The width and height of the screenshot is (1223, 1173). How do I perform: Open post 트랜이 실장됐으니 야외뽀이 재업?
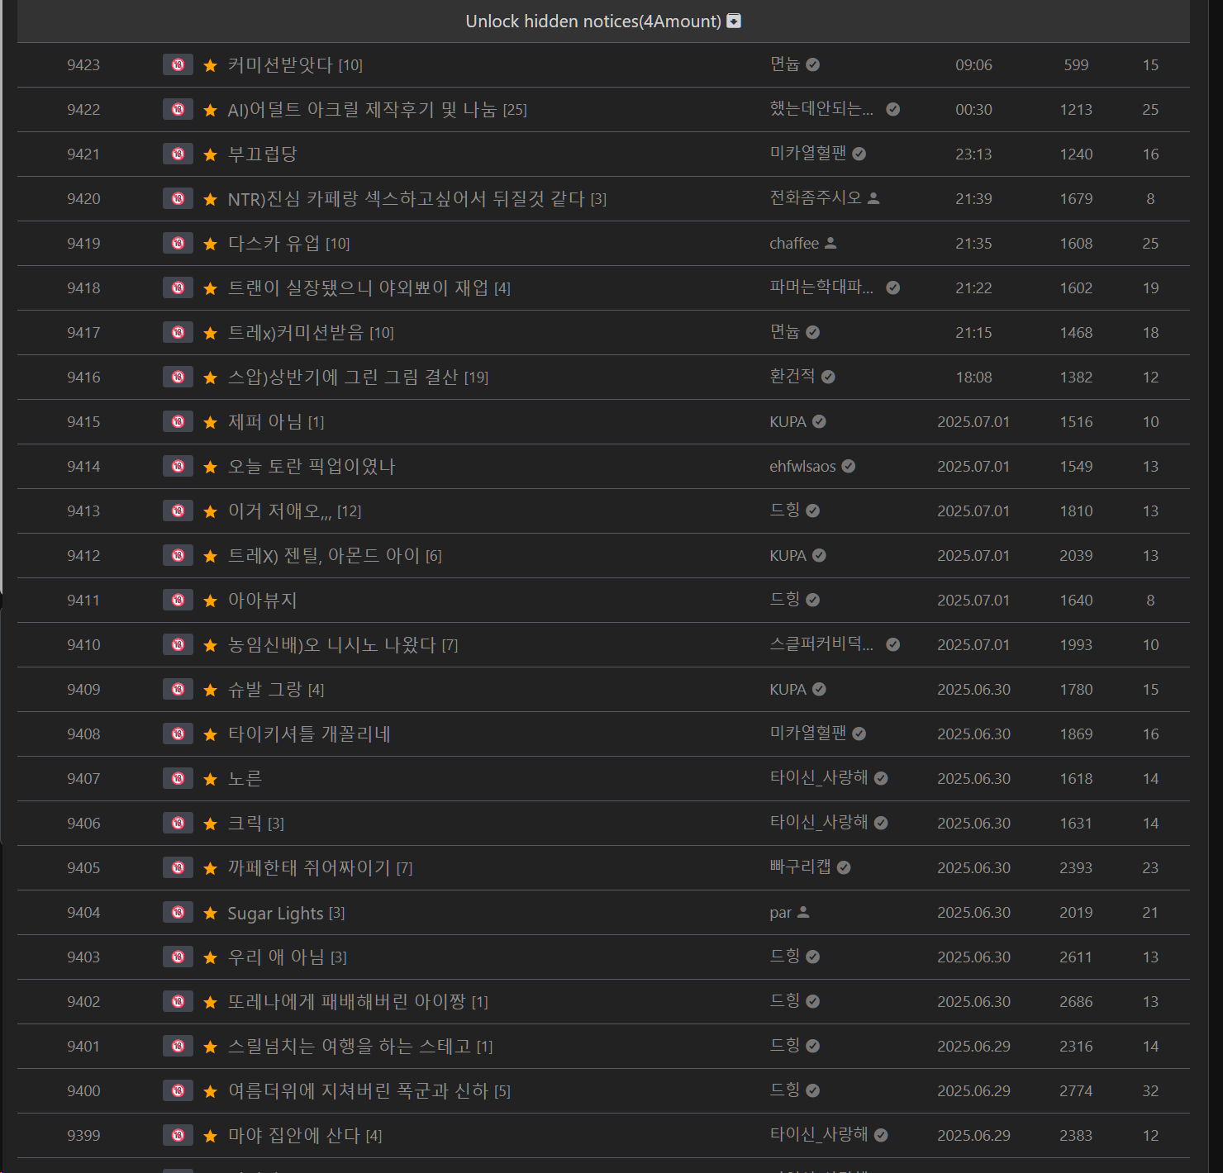coord(359,287)
